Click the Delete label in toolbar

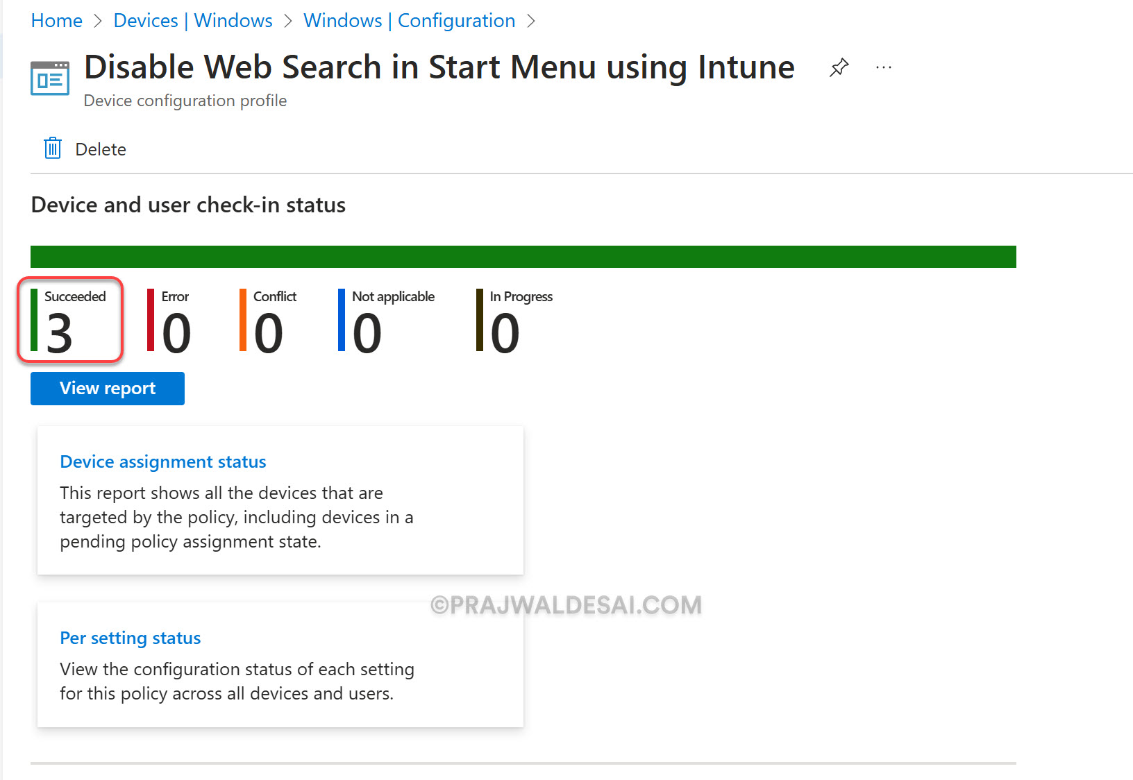coord(101,149)
